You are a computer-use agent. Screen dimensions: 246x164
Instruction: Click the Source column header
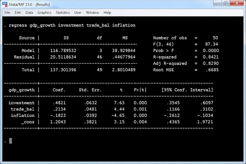coord(27,38)
